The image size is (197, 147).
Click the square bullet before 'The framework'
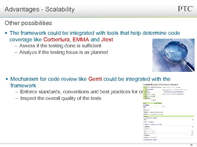6,33
